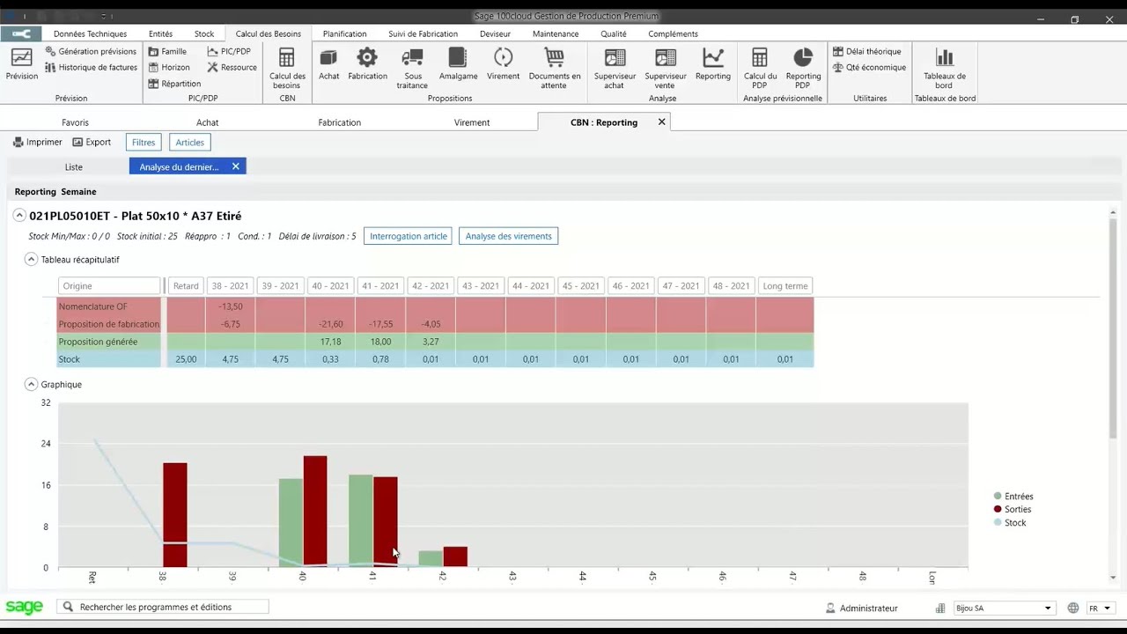Click the 40 - 2021 column header
Image resolution: width=1127 pixels, height=634 pixels.
coord(330,285)
